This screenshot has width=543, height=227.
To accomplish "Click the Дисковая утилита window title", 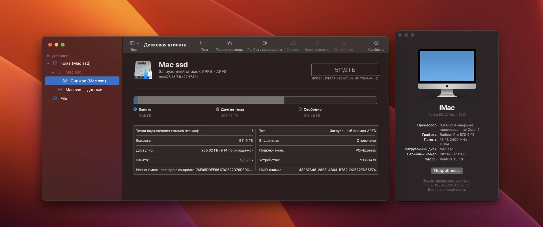I will 165,45.
